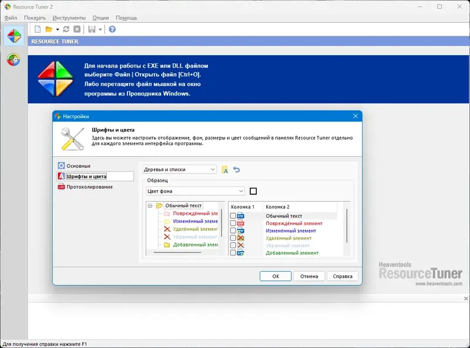
Task: Save using the diskette toolbar icon
Action: pyautogui.click(x=92, y=30)
